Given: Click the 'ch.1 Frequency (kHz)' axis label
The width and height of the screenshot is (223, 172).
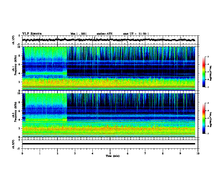Looking at the screenshot, I should (x=14, y=65).
